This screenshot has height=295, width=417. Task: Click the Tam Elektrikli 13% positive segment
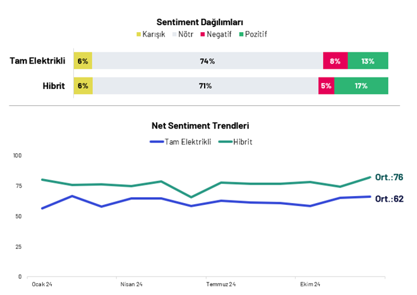[x=368, y=61]
